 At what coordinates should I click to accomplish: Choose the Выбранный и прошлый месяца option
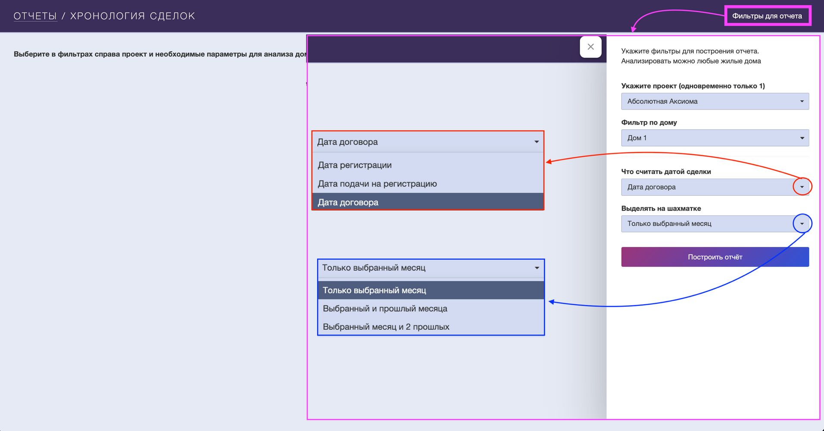pos(431,309)
